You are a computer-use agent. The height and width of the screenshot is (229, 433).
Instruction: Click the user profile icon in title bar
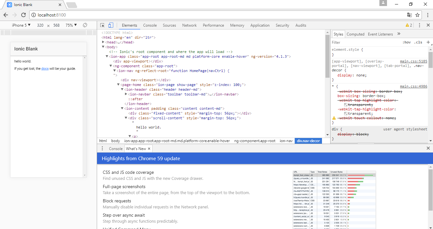(383, 3)
